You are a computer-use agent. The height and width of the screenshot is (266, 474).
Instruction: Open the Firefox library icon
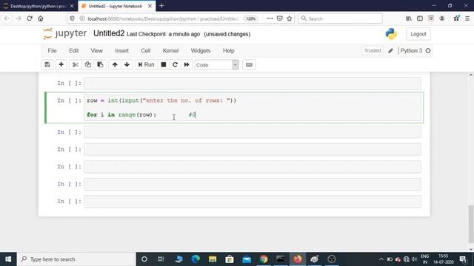[409, 18]
